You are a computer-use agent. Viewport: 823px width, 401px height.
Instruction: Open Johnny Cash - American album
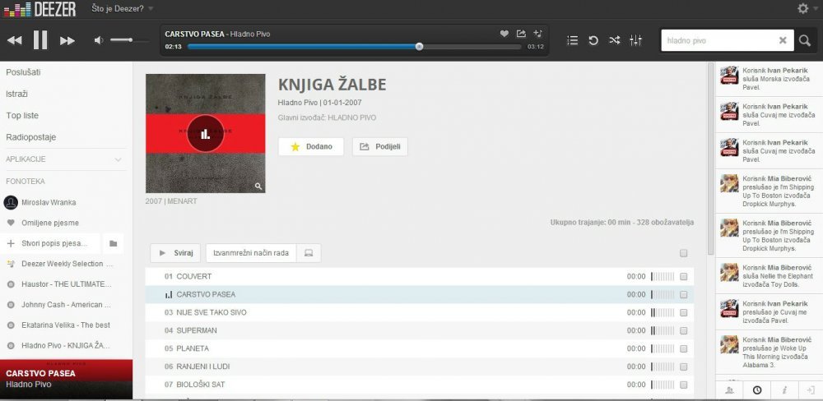click(66, 305)
